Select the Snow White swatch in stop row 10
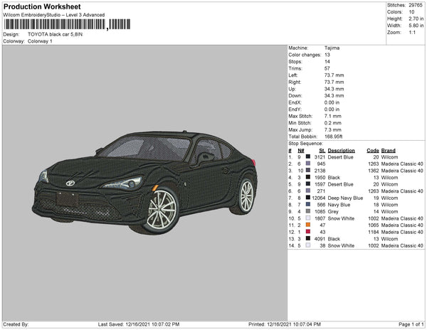Image resolution: width=427 pixels, height=330 pixels. click(x=307, y=218)
